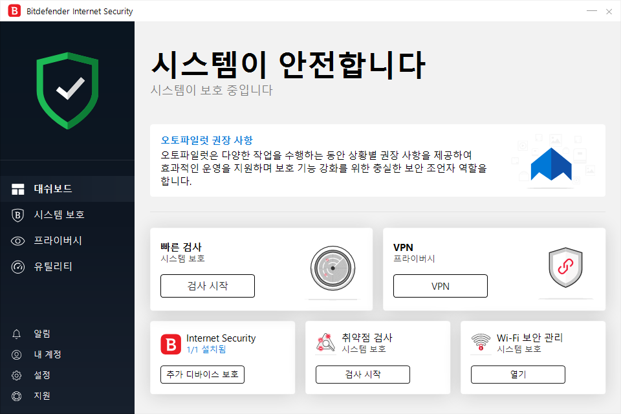This screenshot has width=621, height=414.
Task: Click the Bitdefender logo in title bar
Action: point(14,11)
